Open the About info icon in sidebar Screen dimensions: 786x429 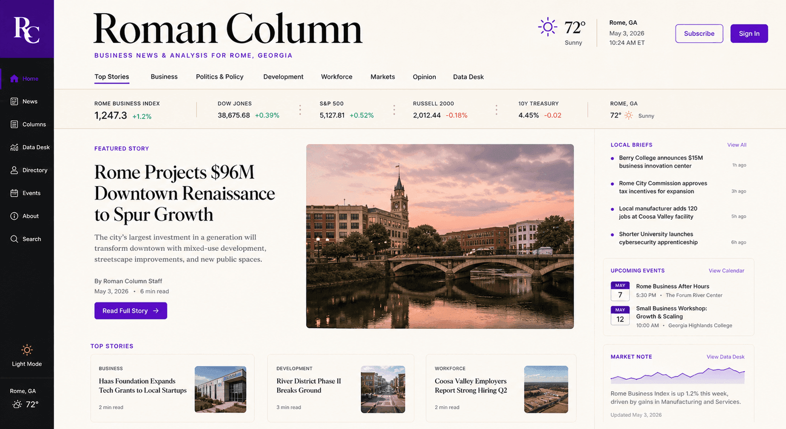(14, 216)
